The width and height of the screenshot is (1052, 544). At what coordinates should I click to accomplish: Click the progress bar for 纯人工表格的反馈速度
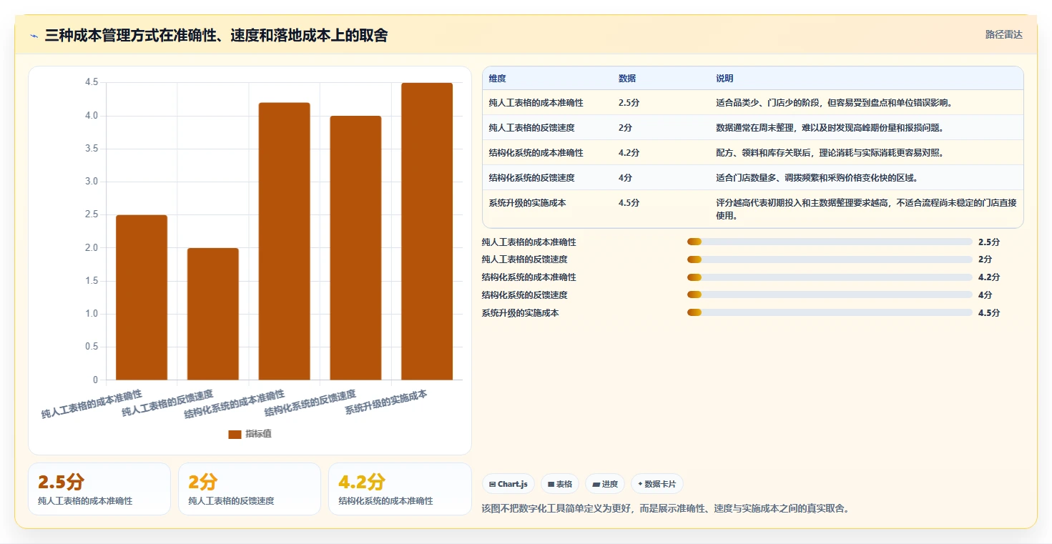[x=830, y=259]
